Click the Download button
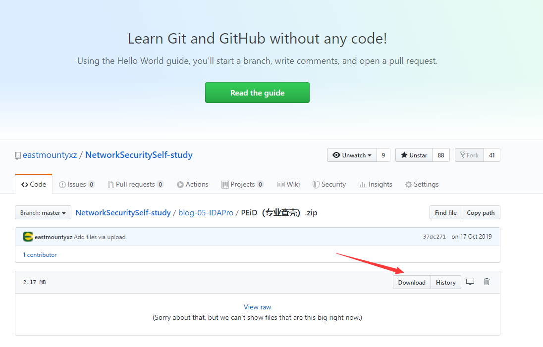The height and width of the screenshot is (347, 543). (x=412, y=282)
